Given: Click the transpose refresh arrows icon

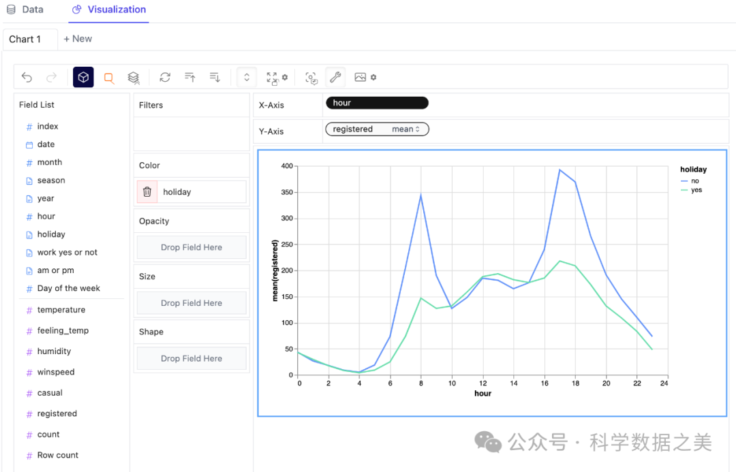Looking at the screenshot, I should pos(165,78).
